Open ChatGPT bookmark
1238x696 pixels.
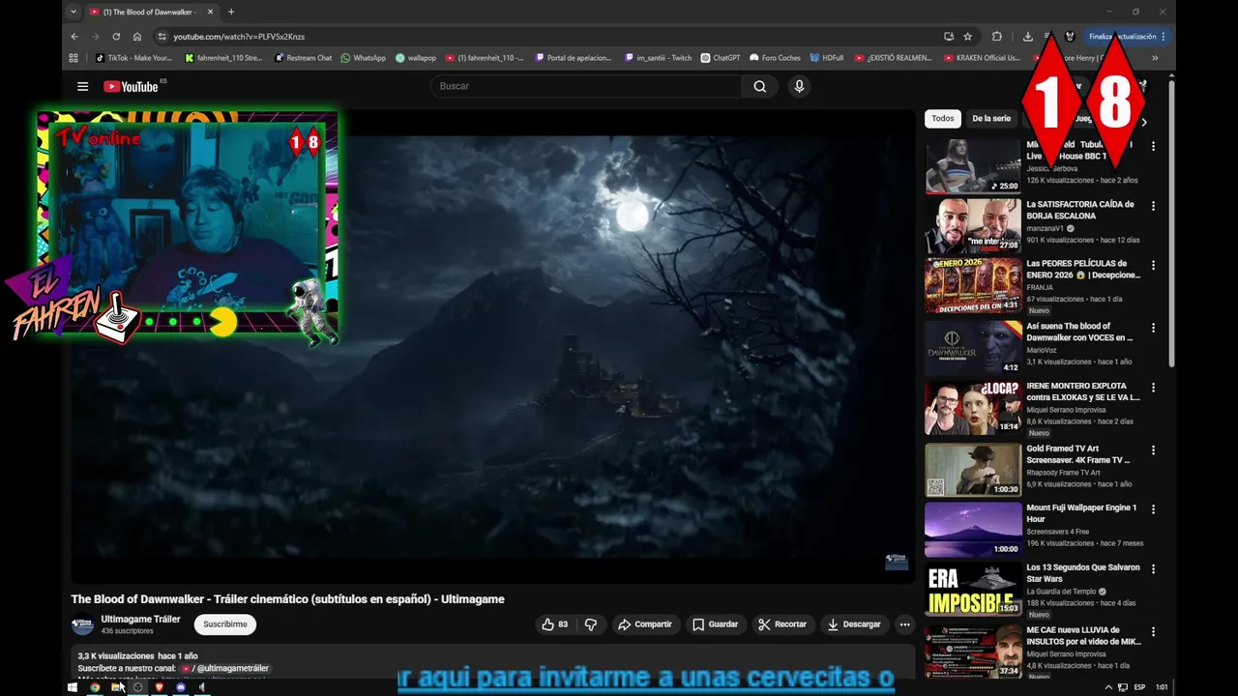coord(721,58)
